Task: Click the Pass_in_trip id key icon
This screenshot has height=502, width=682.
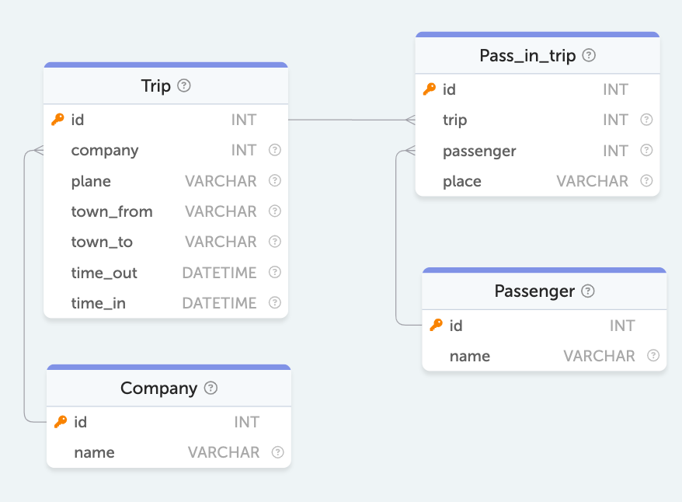Action: click(x=430, y=89)
